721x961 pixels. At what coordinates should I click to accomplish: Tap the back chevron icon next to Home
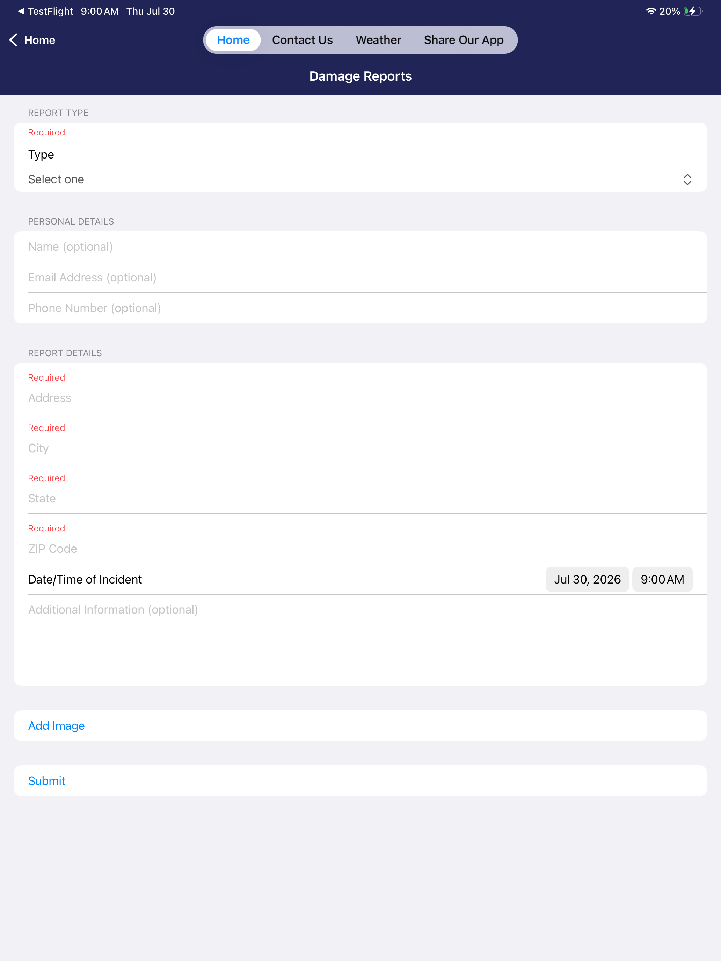click(x=14, y=40)
